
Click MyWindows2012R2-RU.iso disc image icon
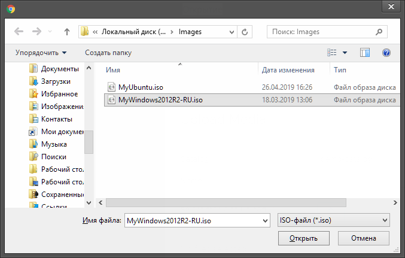(x=111, y=100)
